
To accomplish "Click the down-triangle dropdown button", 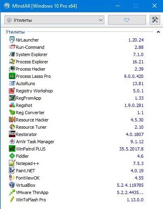I will [x=127, y=20].
